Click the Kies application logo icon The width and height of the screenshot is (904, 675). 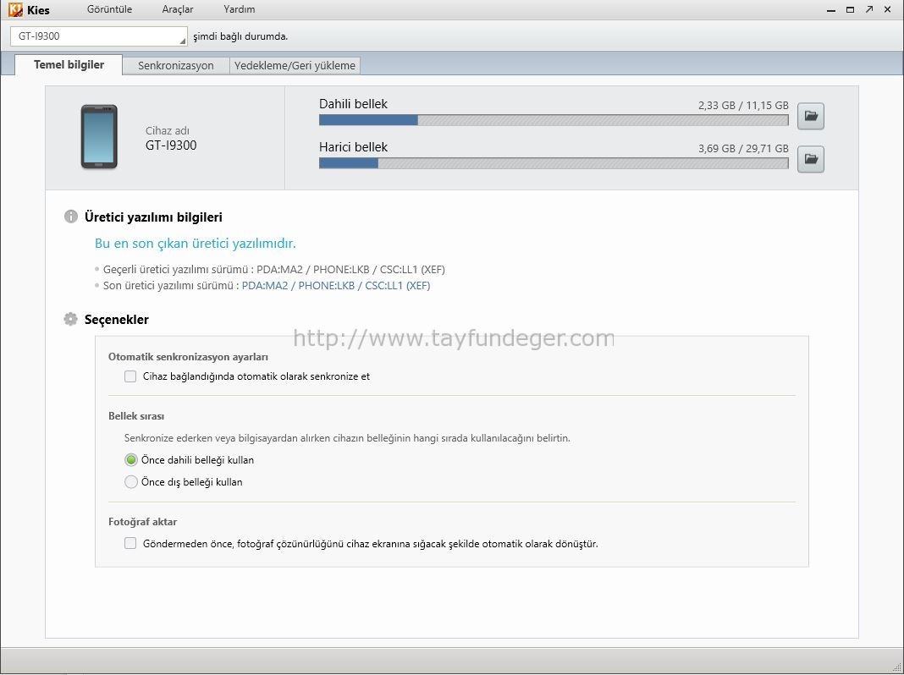[x=15, y=10]
